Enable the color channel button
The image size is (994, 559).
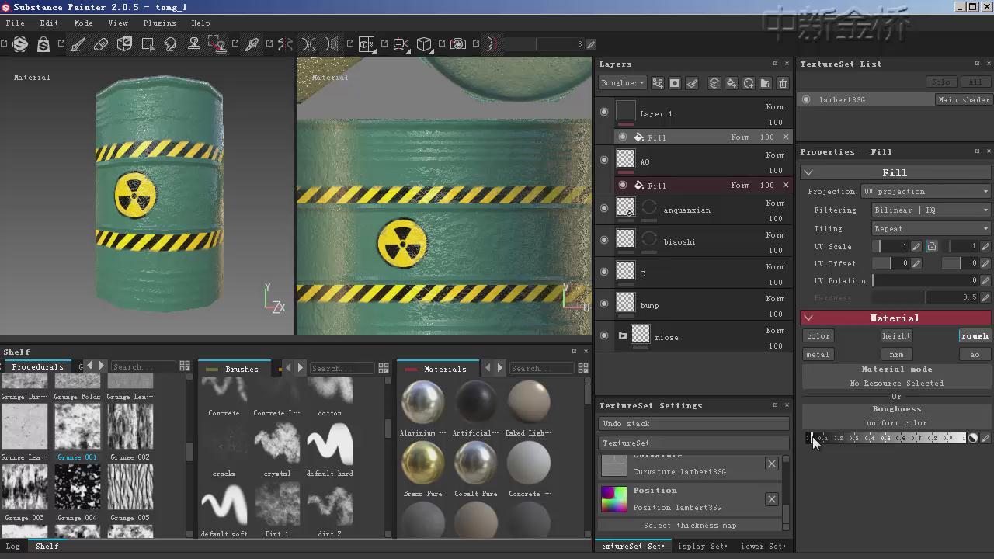click(x=818, y=335)
